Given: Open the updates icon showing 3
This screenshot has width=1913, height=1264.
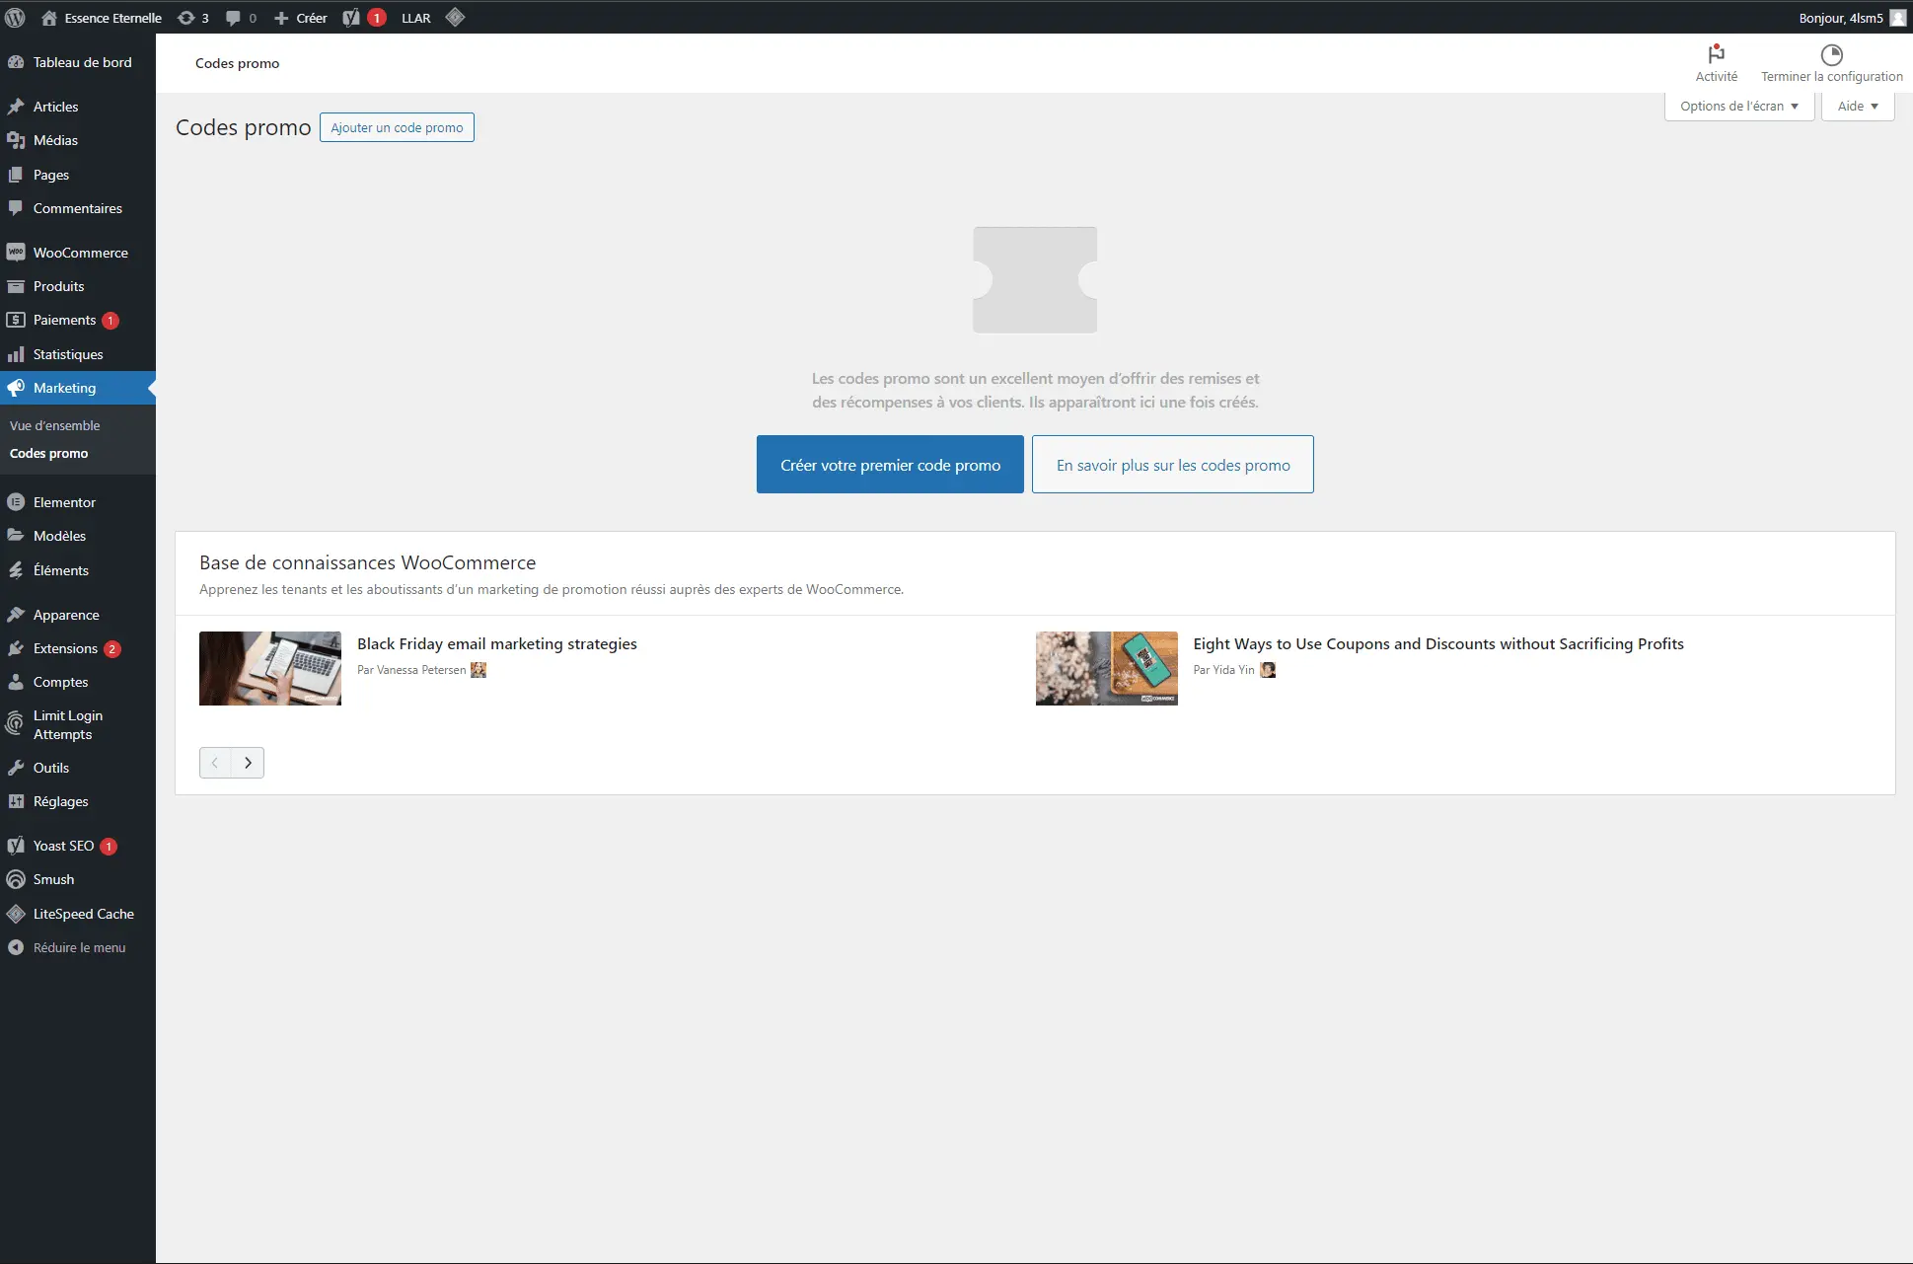Looking at the screenshot, I should [x=193, y=18].
